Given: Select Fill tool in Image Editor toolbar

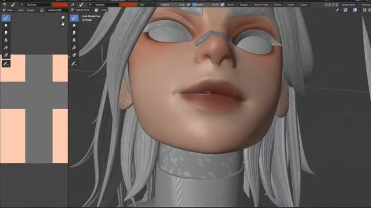Looking at the screenshot, I should (x=6, y=47).
